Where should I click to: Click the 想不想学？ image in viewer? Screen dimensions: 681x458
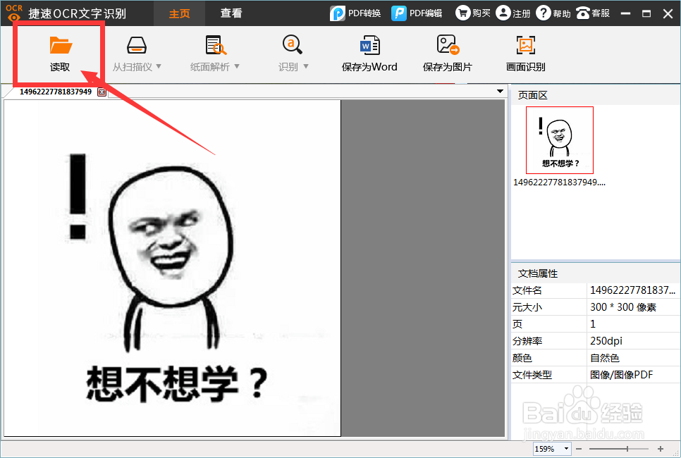(173, 268)
